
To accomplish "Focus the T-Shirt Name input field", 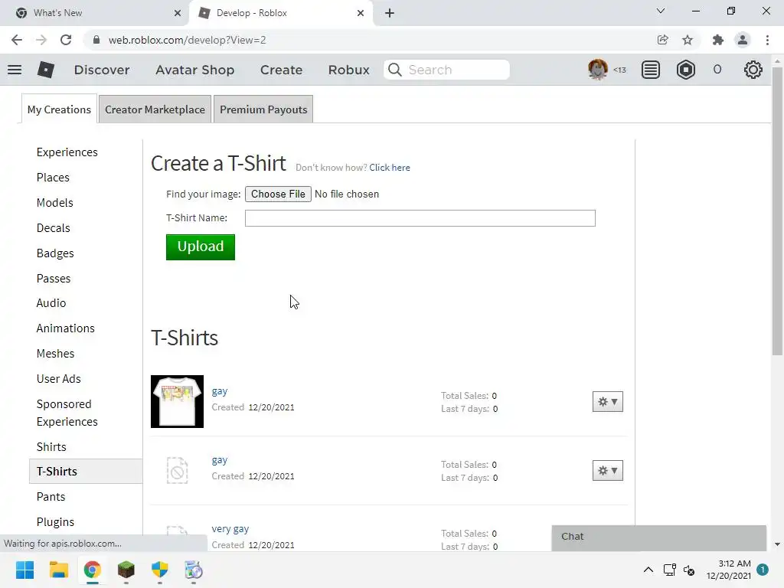I will [420, 218].
